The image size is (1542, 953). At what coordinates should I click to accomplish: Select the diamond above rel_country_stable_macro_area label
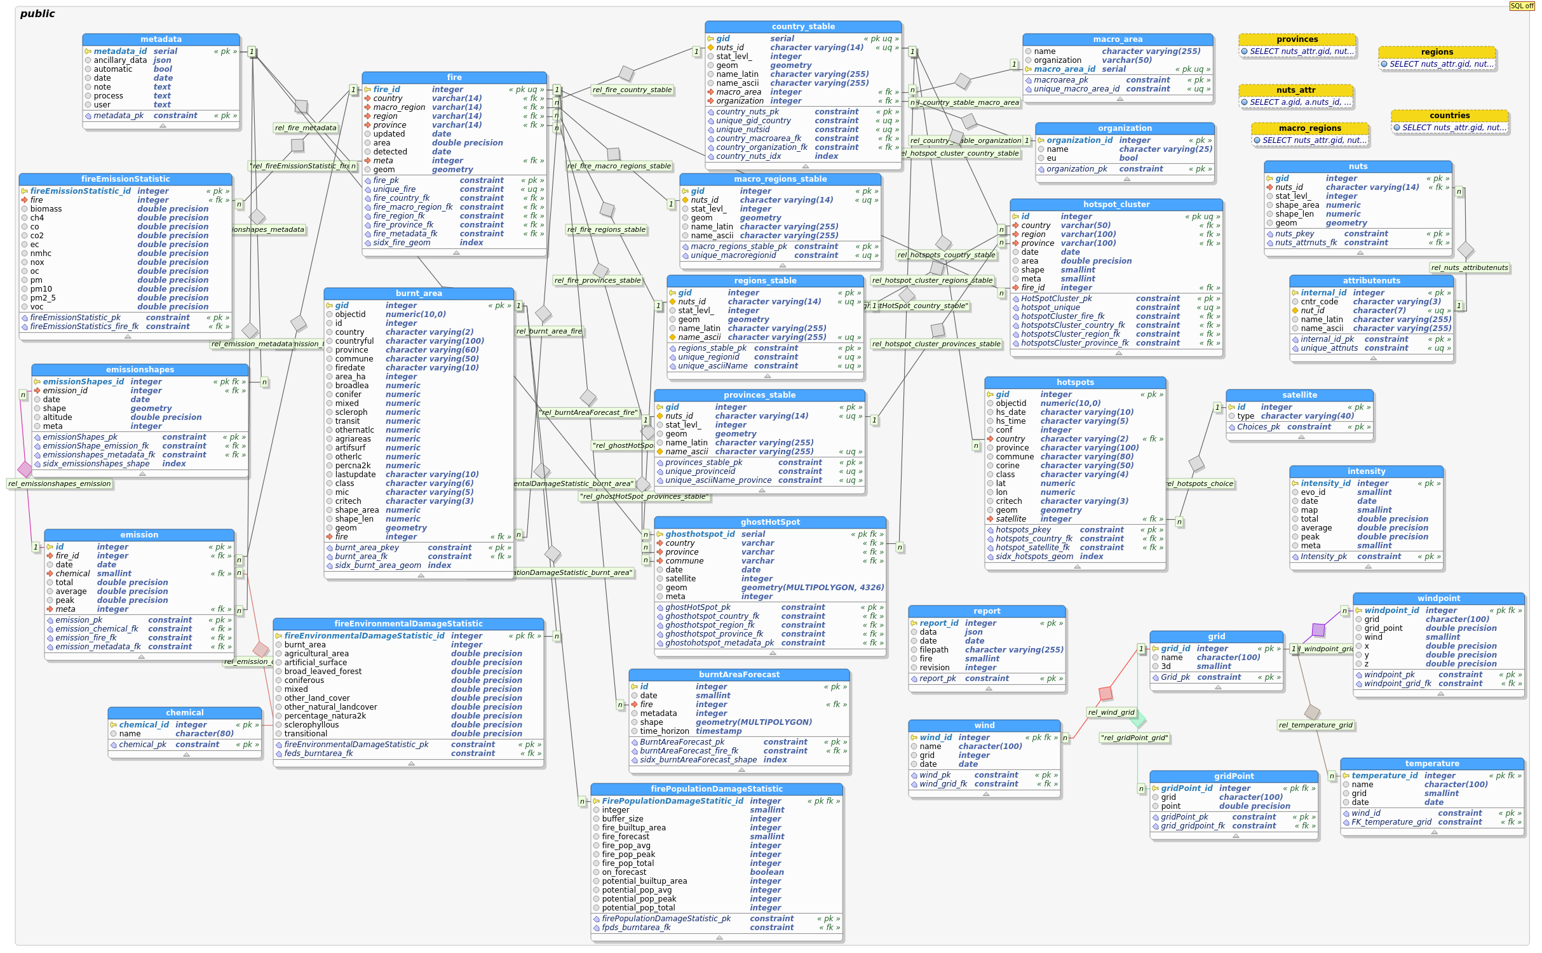click(x=963, y=81)
